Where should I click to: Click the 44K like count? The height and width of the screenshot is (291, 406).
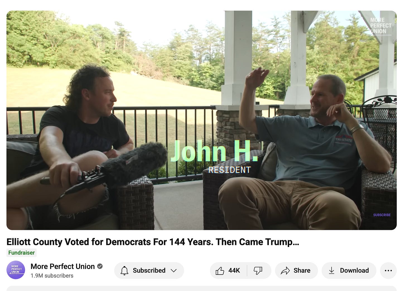point(234,270)
